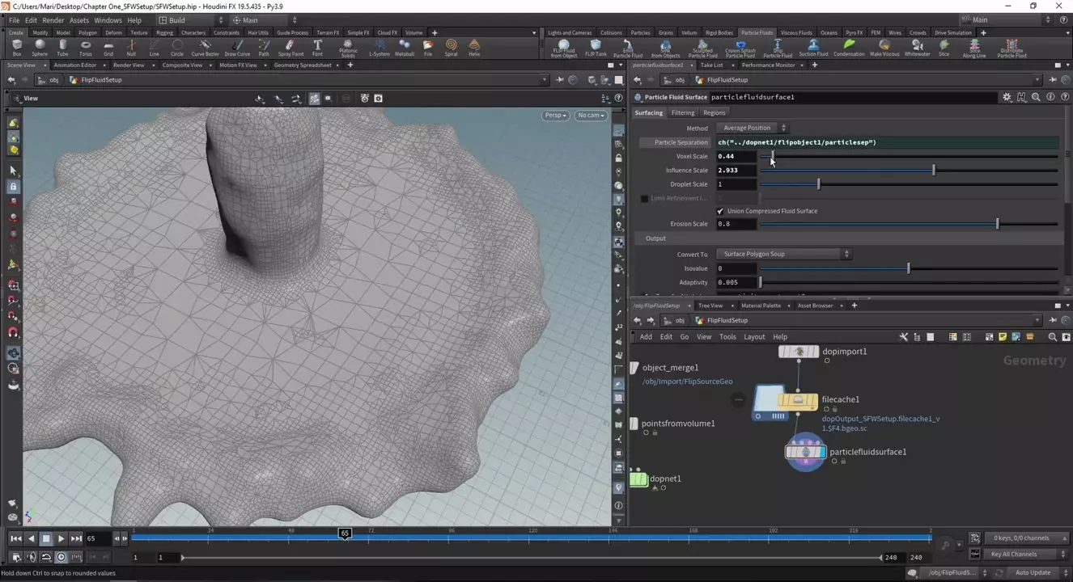Click the particlefluidsurface1 node icon
This screenshot has width=1073, height=582.
[805, 452]
